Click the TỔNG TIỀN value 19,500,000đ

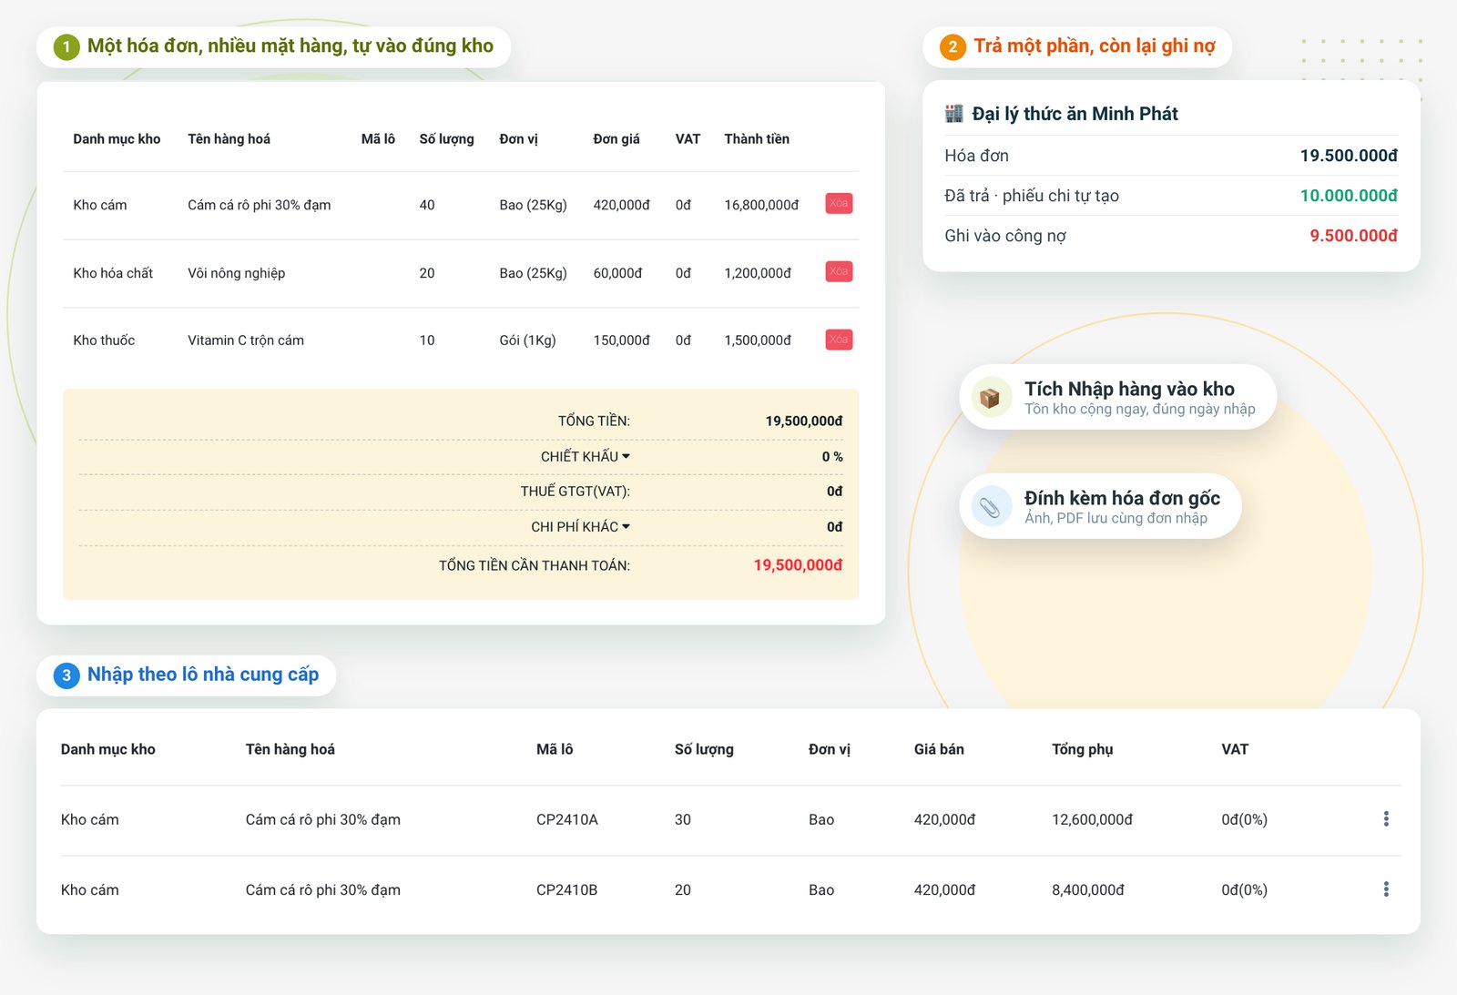[x=804, y=421]
